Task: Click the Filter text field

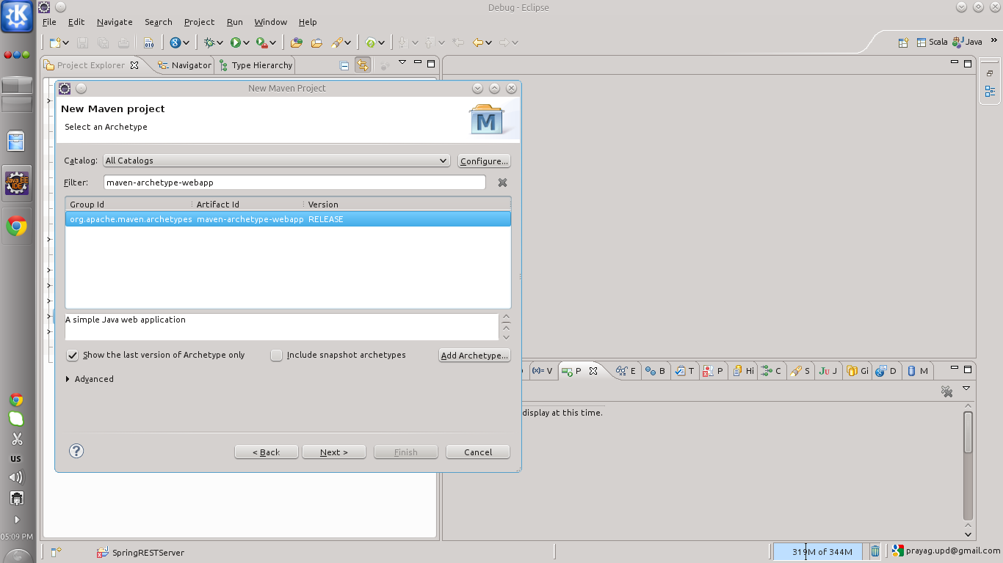Action: 294,183
